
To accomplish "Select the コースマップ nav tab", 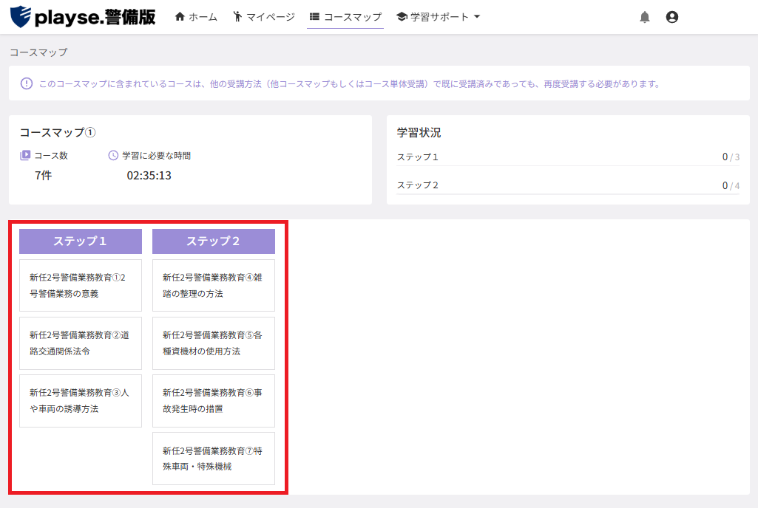I will (345, 17).
